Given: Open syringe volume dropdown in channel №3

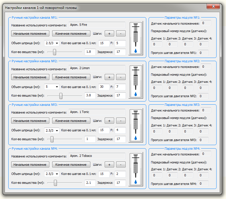Looking at the screenshot, I should click(x=52, y=130).
